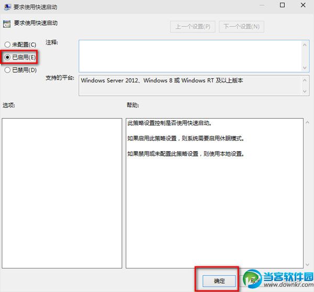Select the 未配置(C) radio option

point(20,44)
